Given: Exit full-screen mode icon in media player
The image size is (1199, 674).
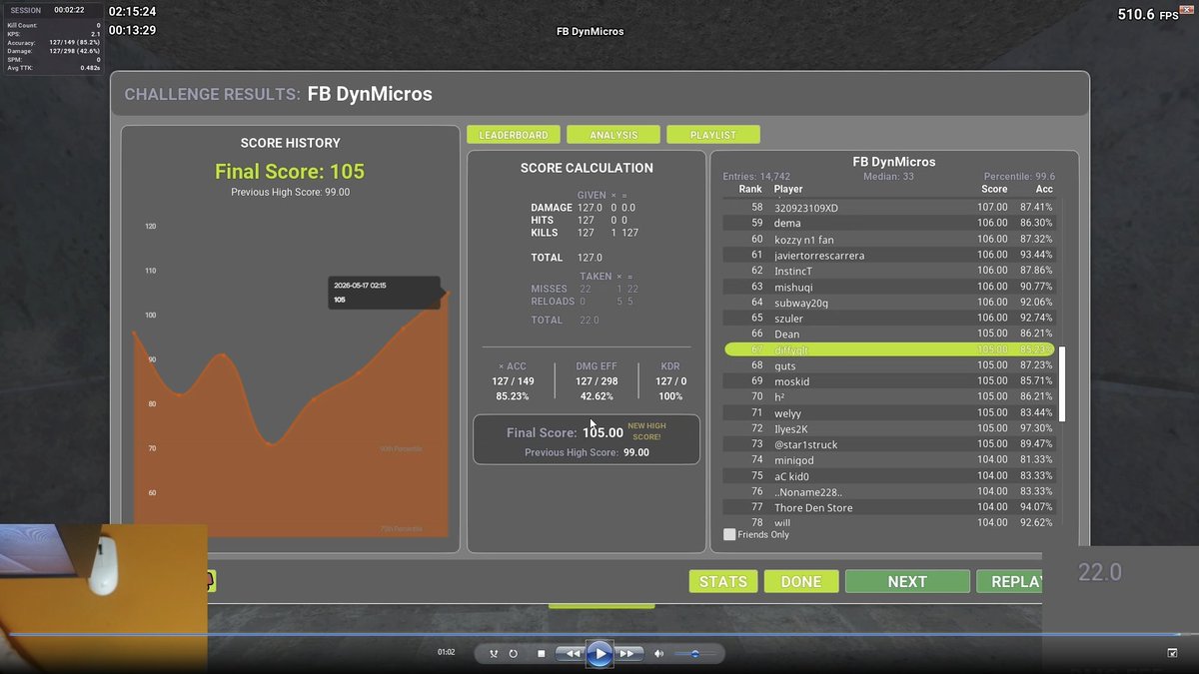Looking at the screenshot, I should pyautogui.click(x=1172, y=653).
